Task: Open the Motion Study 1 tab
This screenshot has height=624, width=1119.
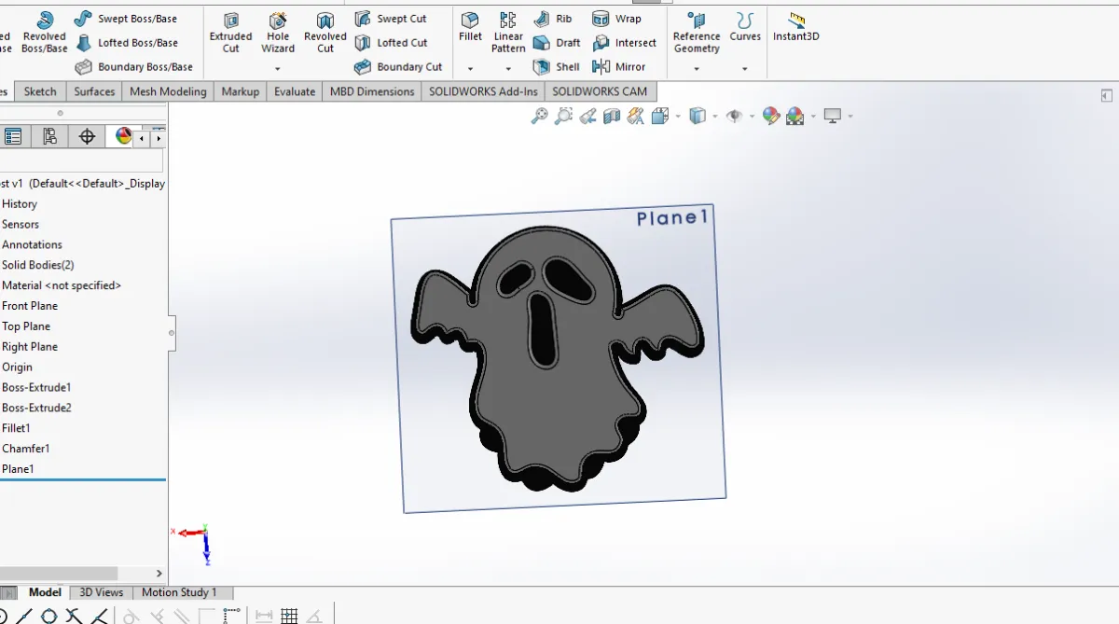Action: point(179,592)
